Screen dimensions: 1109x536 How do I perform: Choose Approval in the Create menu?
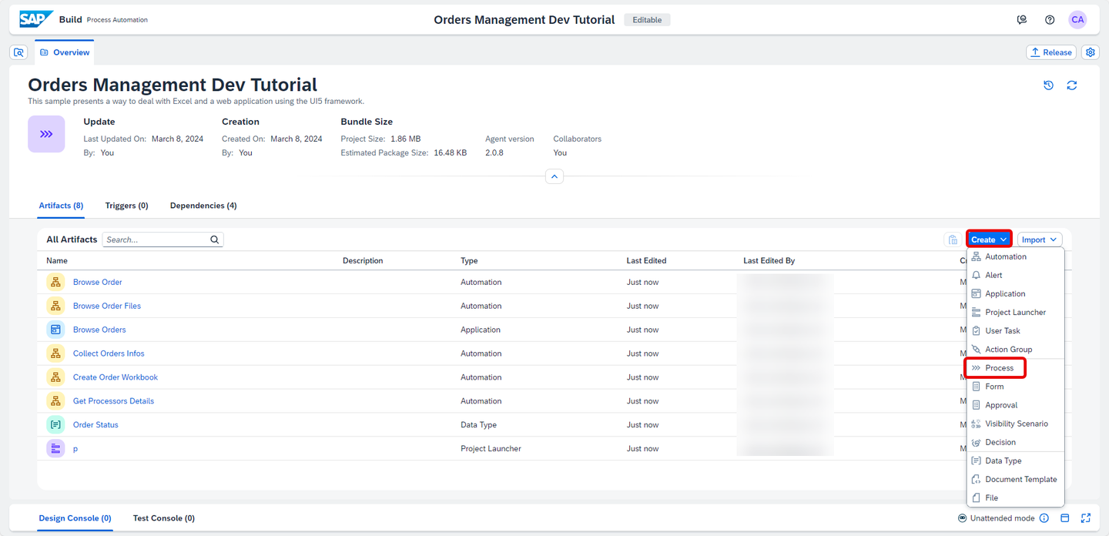click(x=1016, y=405)
